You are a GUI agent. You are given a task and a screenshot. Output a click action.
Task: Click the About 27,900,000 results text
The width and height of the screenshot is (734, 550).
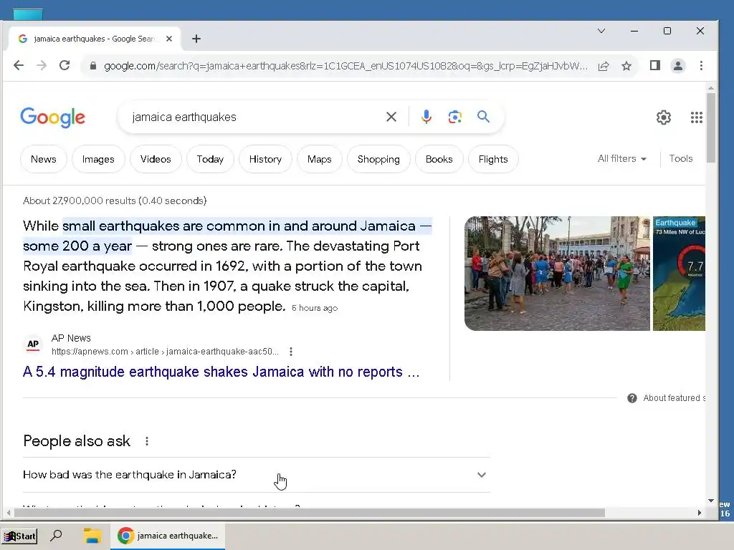tap(115, 201)
